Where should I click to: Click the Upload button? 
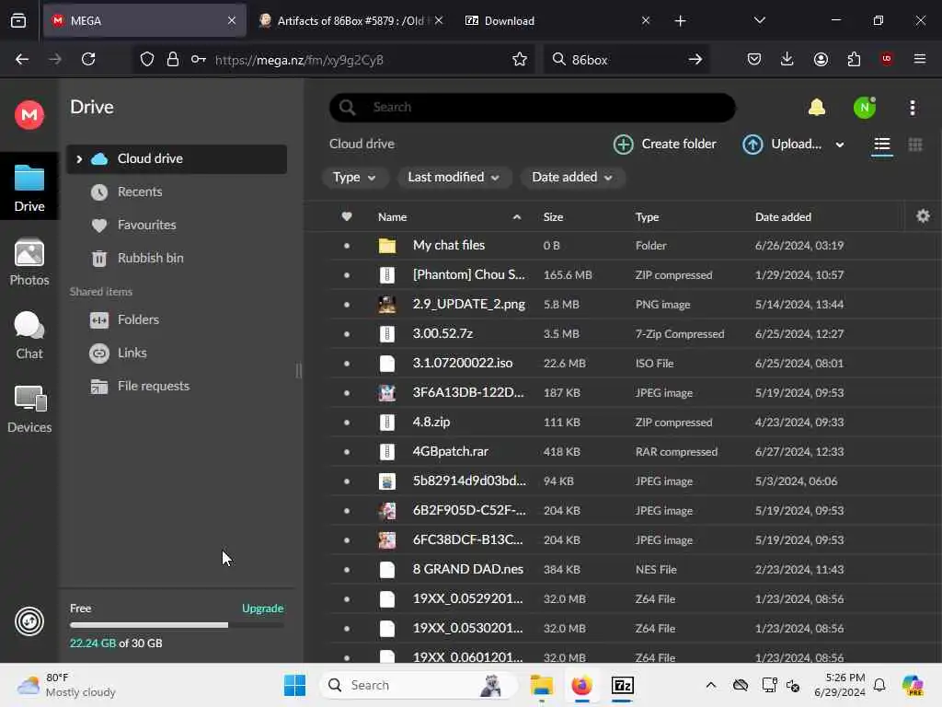coord(782,145)
